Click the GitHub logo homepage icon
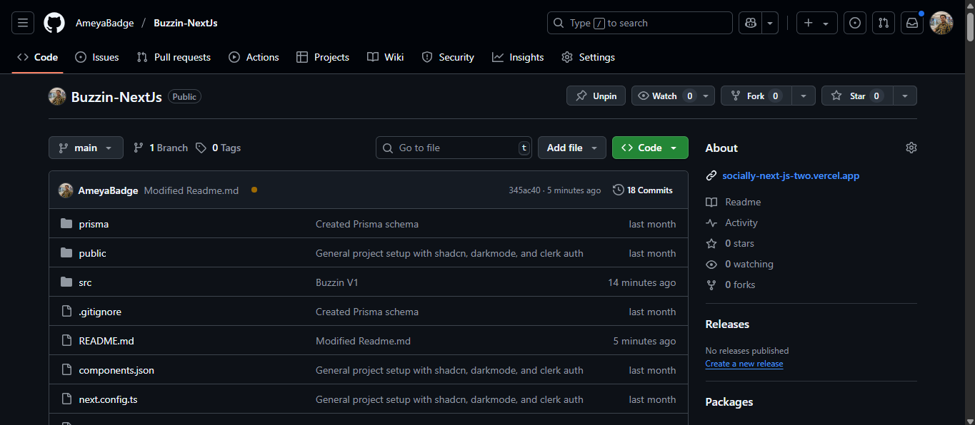The width and height of the screenshot is (975, 425). click(54, 23)
